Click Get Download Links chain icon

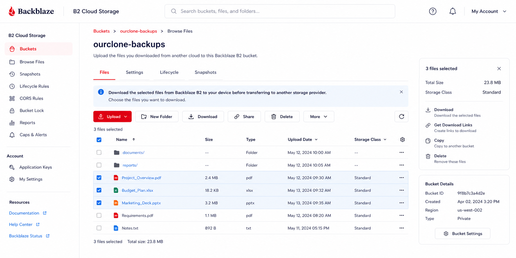[x=428, y=125]
